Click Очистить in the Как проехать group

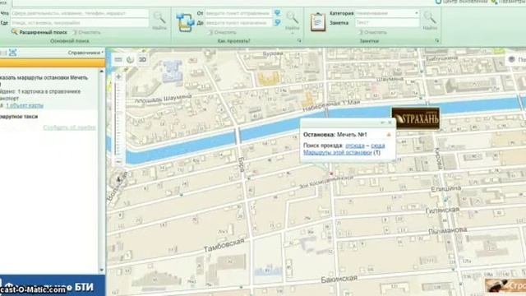click(222, 32)
